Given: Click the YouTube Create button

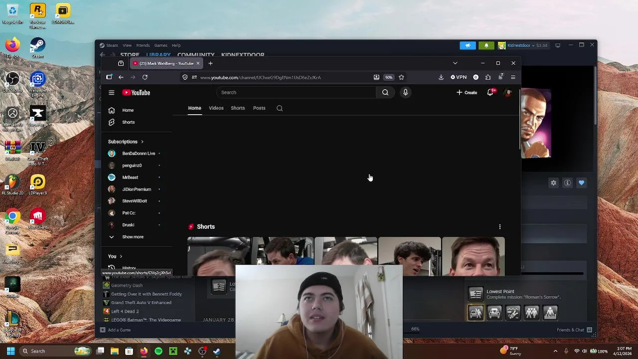Looking at the screenshot, I should click(467, 92).
